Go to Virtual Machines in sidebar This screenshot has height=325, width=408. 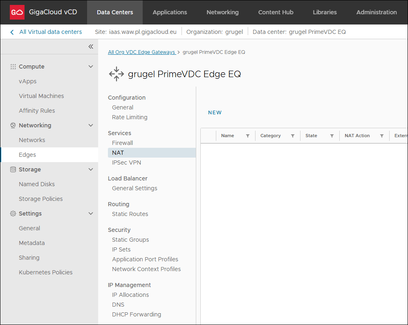(41, 96)
